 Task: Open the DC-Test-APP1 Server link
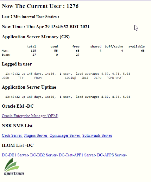[77, 155]
